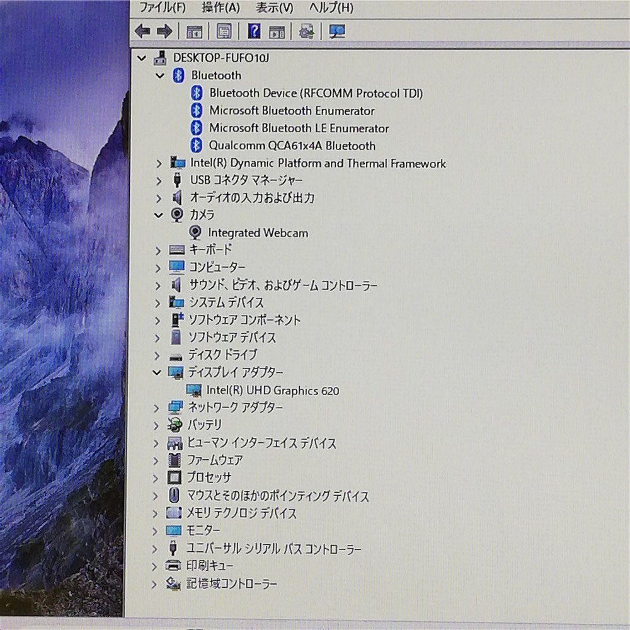This screenshot has height=630, width=630.
Task: Click the ディスク ドライブ icon
Action: pyautogui.click(x=176, y=357)
